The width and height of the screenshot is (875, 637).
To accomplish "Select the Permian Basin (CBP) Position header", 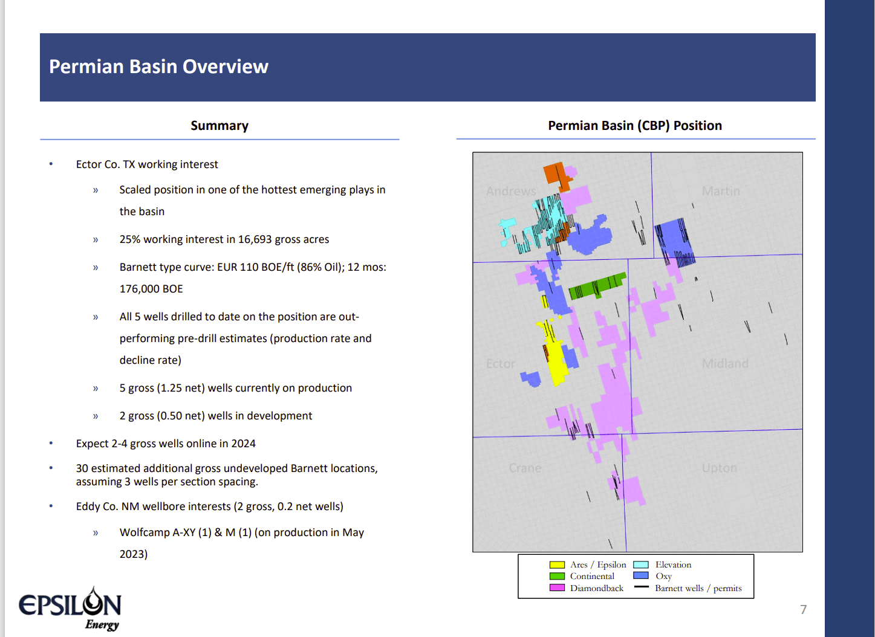I will click(x=634, y=125).
